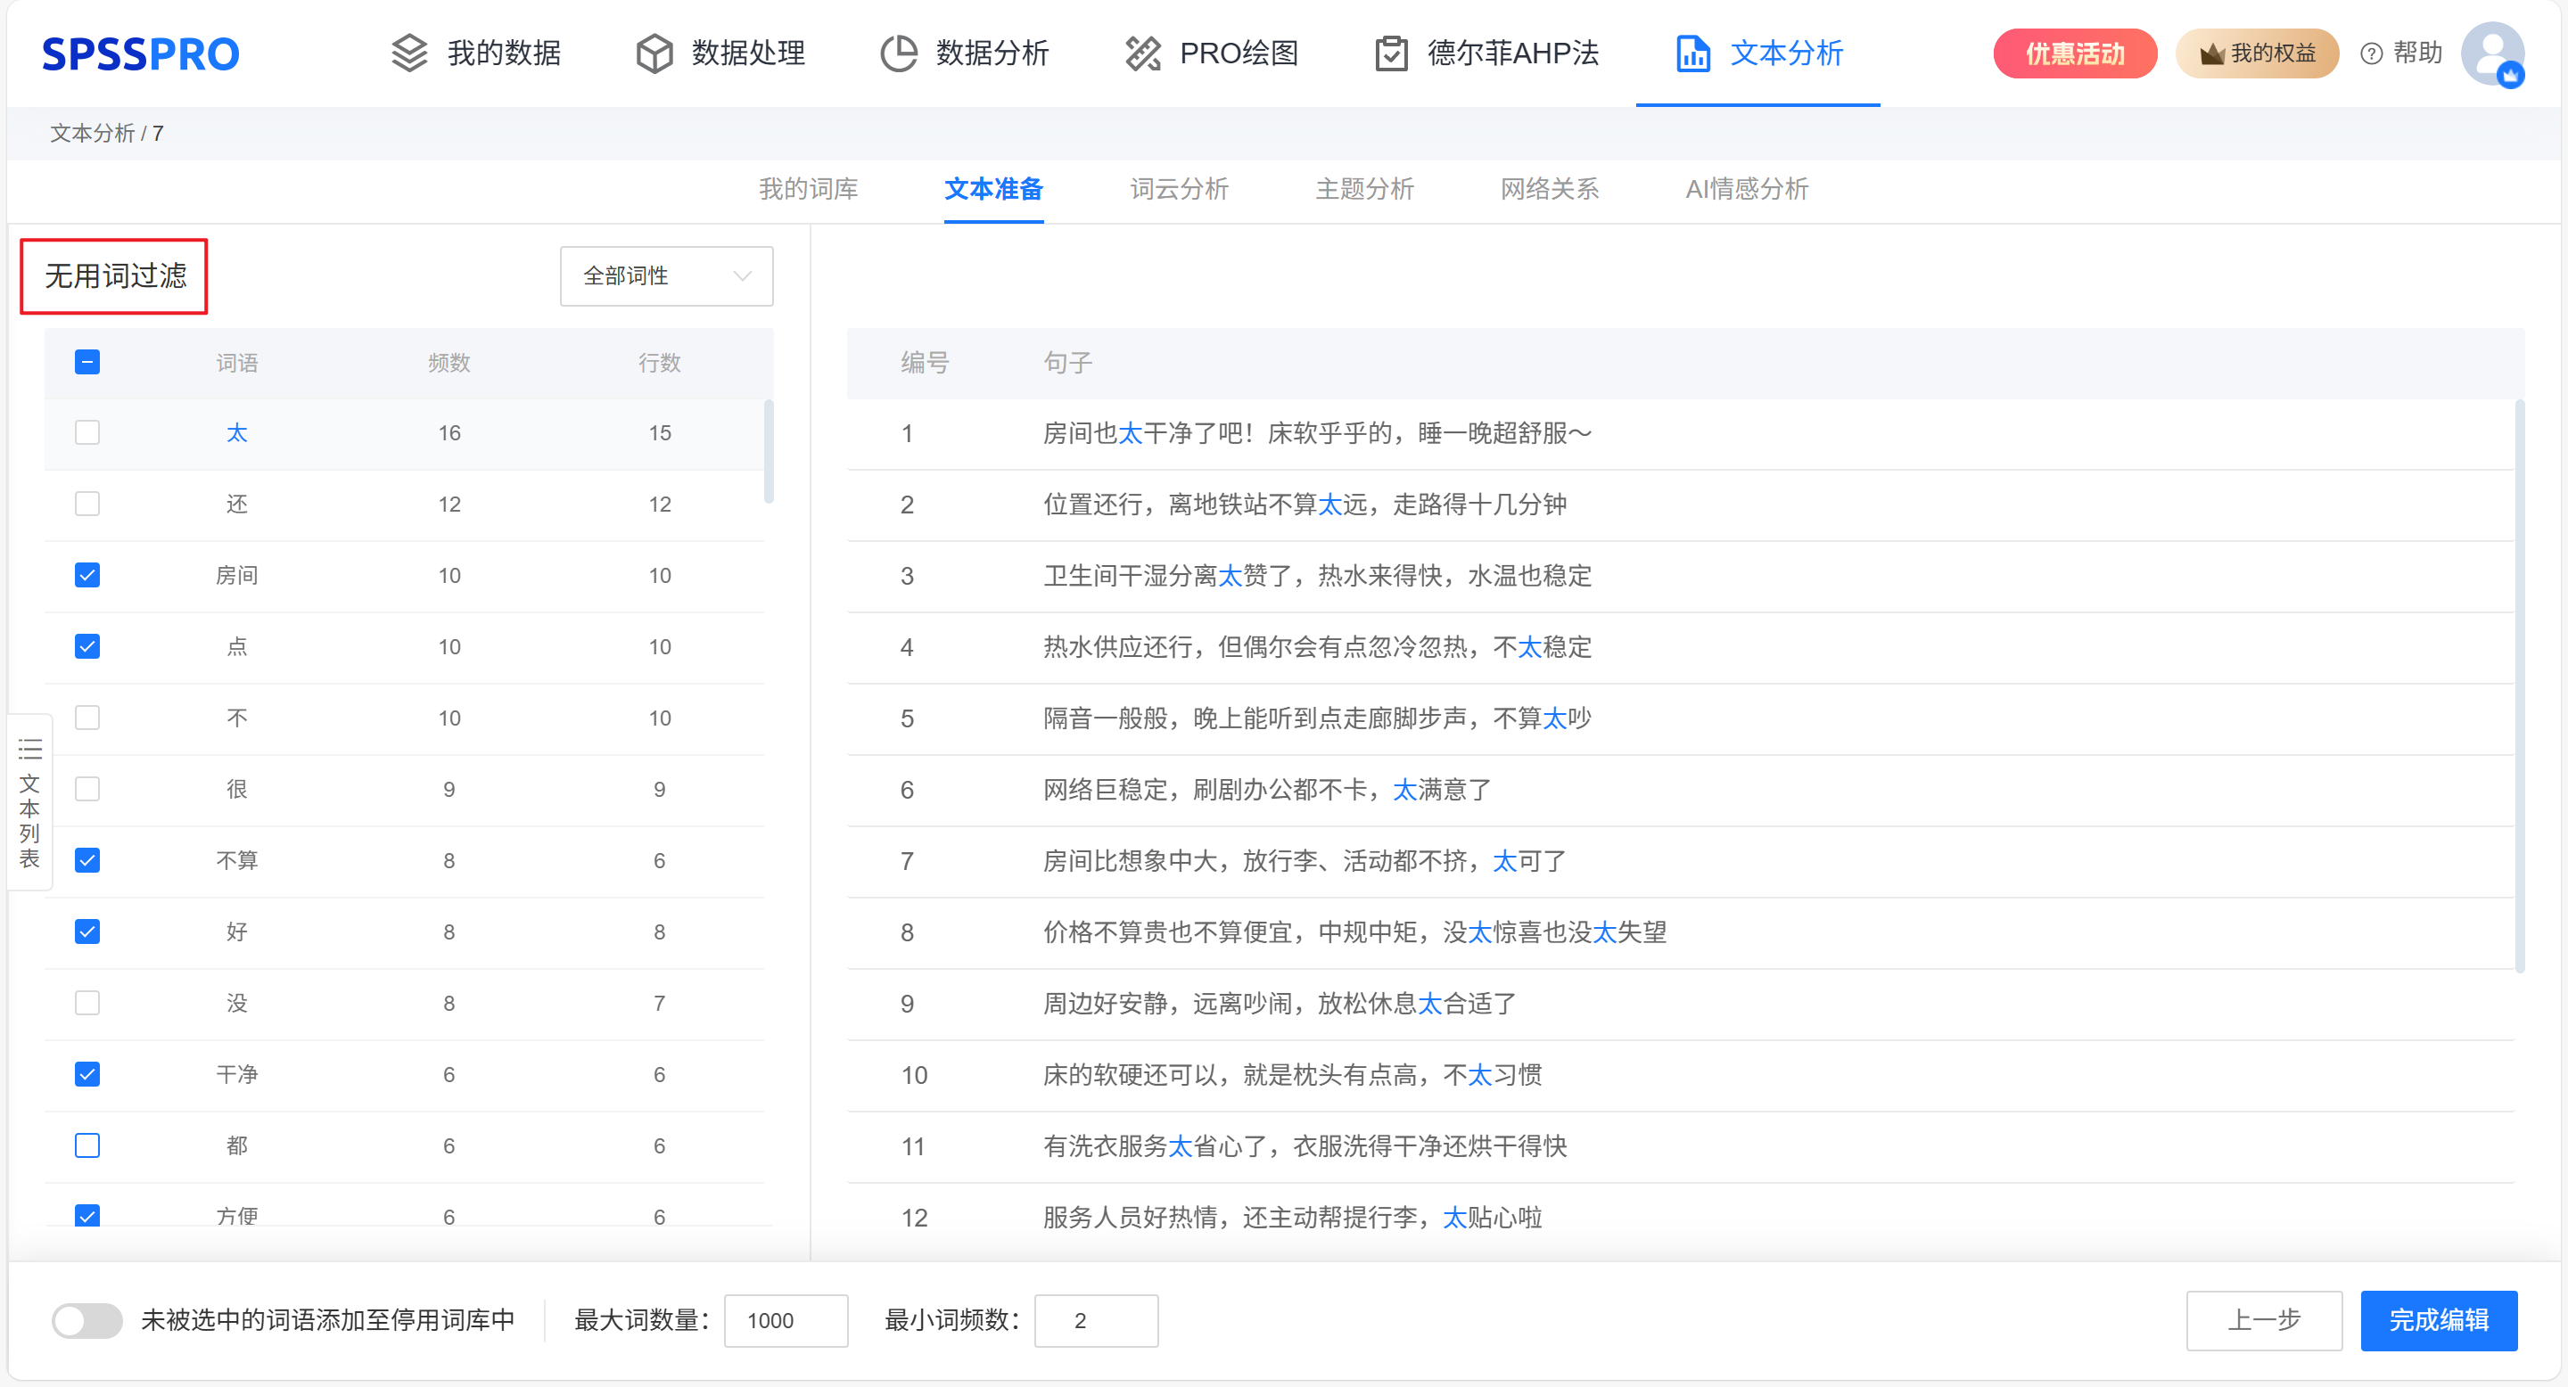Open the user avatar profile icon
Viewport: 2568px width, 1387px height.
pyautogui.click(x=2491, y=53)
